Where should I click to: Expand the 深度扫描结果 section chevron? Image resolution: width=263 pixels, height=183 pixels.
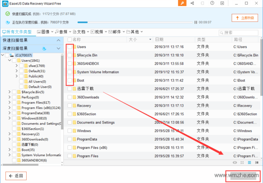(x=58, y=48)
